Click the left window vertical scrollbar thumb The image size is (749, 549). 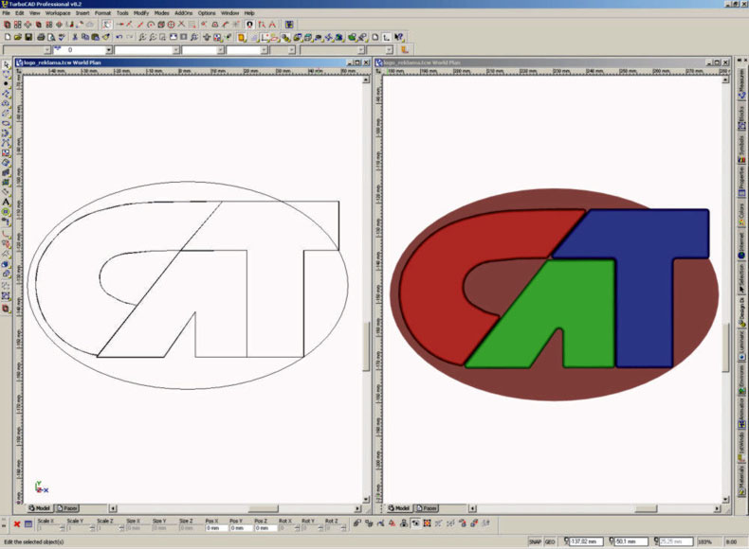point(366,346)
